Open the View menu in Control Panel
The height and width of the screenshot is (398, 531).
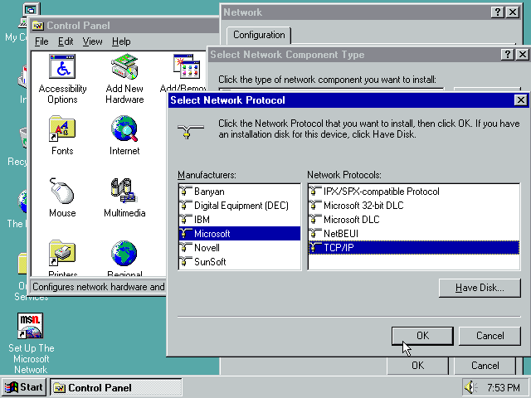[92, 41]
